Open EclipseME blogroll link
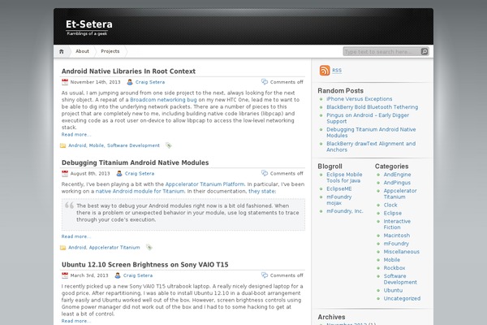 pos(339,188)
